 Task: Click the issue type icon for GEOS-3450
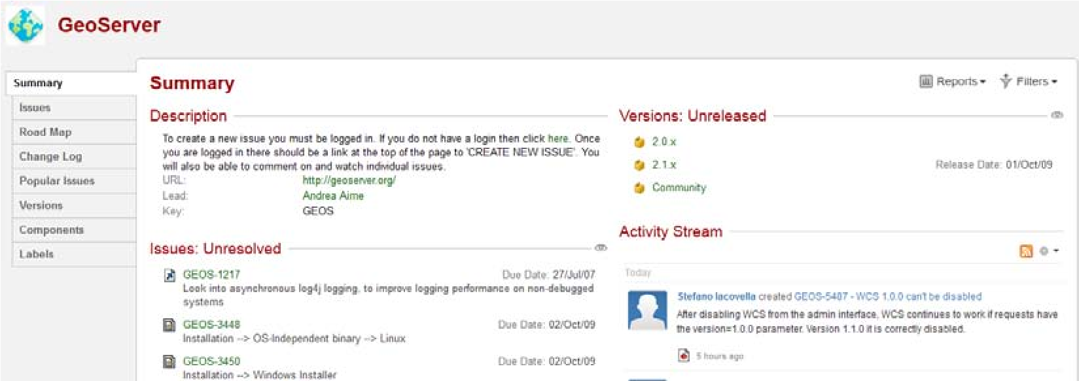coord(169,361)
